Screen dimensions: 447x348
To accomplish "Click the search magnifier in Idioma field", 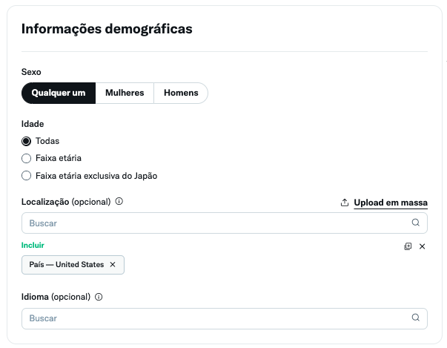I will click(x=416, y=318).
